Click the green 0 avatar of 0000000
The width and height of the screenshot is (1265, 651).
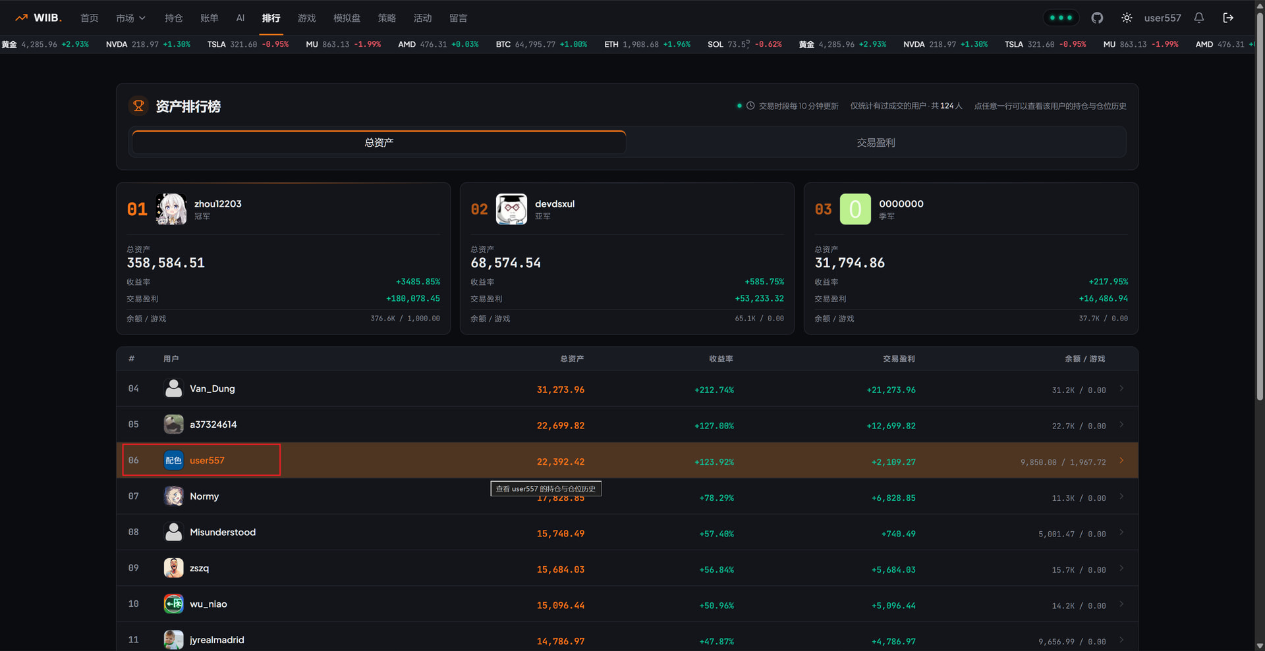pyautogui.click(x=855, y=209)
